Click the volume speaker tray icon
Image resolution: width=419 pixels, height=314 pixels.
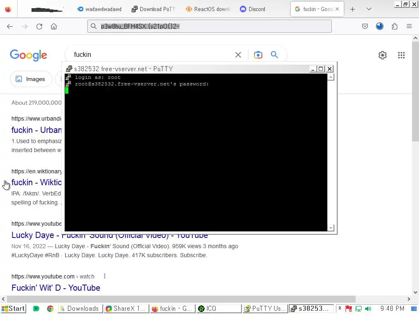(x=368, y=309)
